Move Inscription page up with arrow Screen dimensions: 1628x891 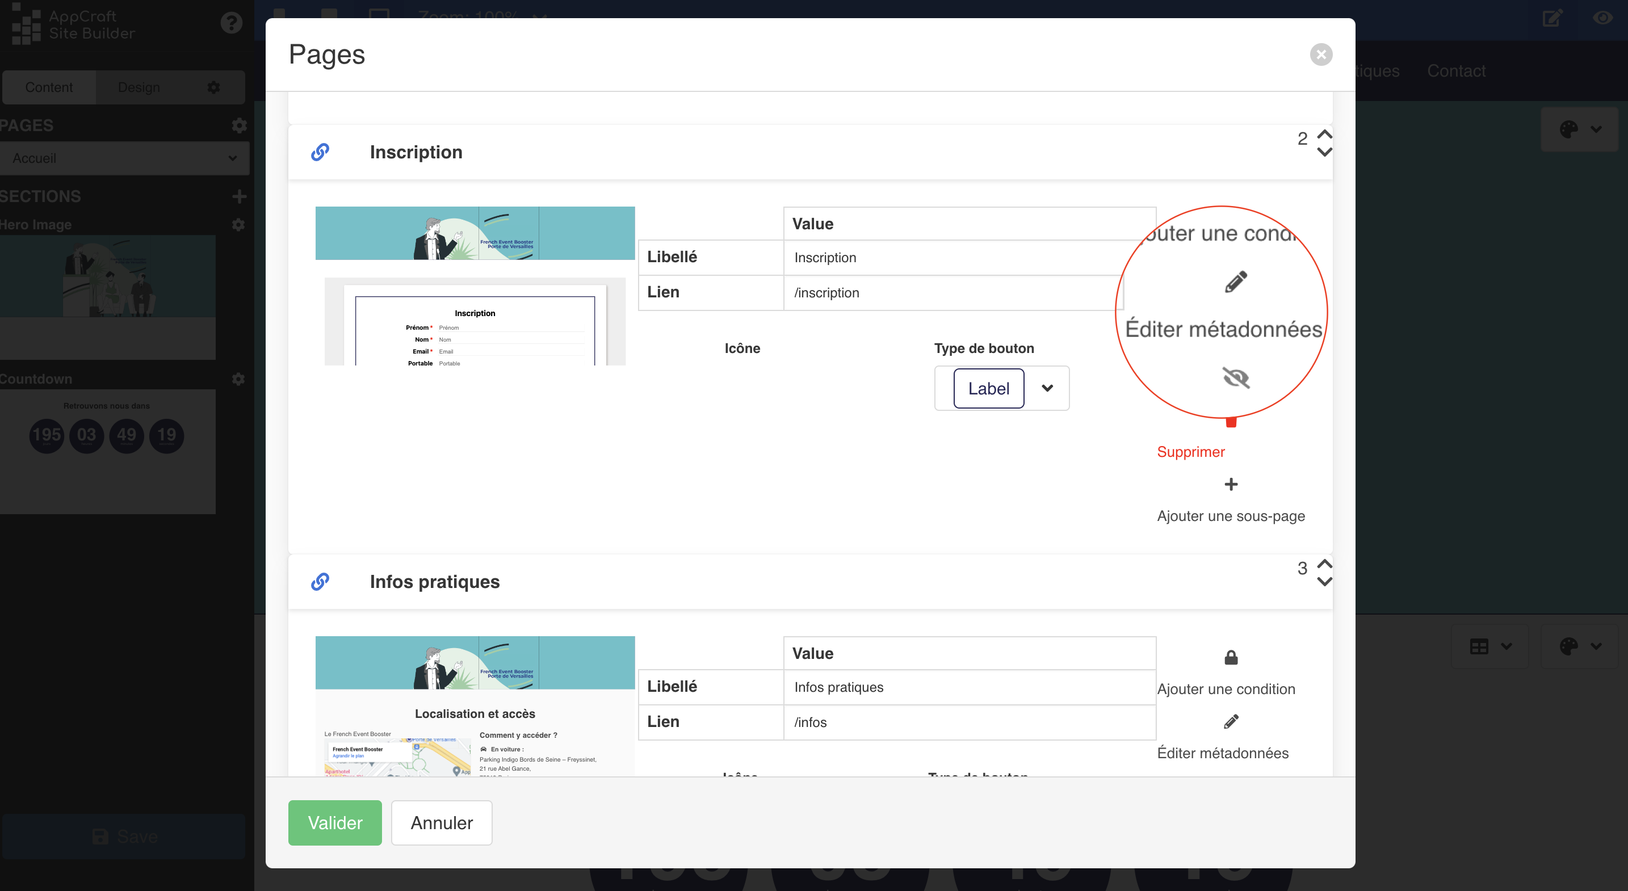(x=1325, y=133)
